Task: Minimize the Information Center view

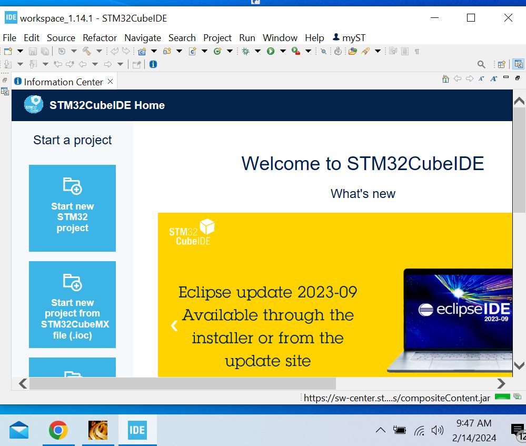Action: pos(506,77)
